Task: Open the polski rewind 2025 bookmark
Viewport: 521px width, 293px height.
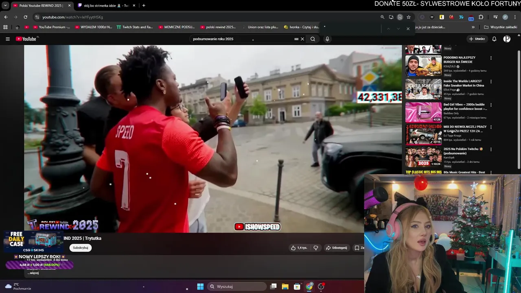Action: [218, 27]
